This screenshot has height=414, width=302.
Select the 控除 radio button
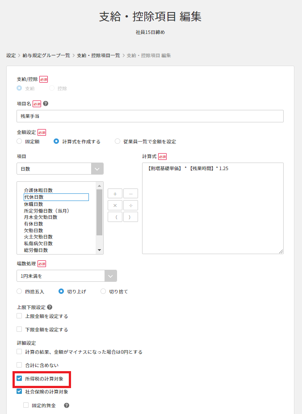tap(52, 88)
